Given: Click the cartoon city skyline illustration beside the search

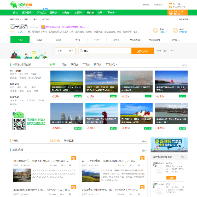Looking at the screenshot, I should pos(29,54).
